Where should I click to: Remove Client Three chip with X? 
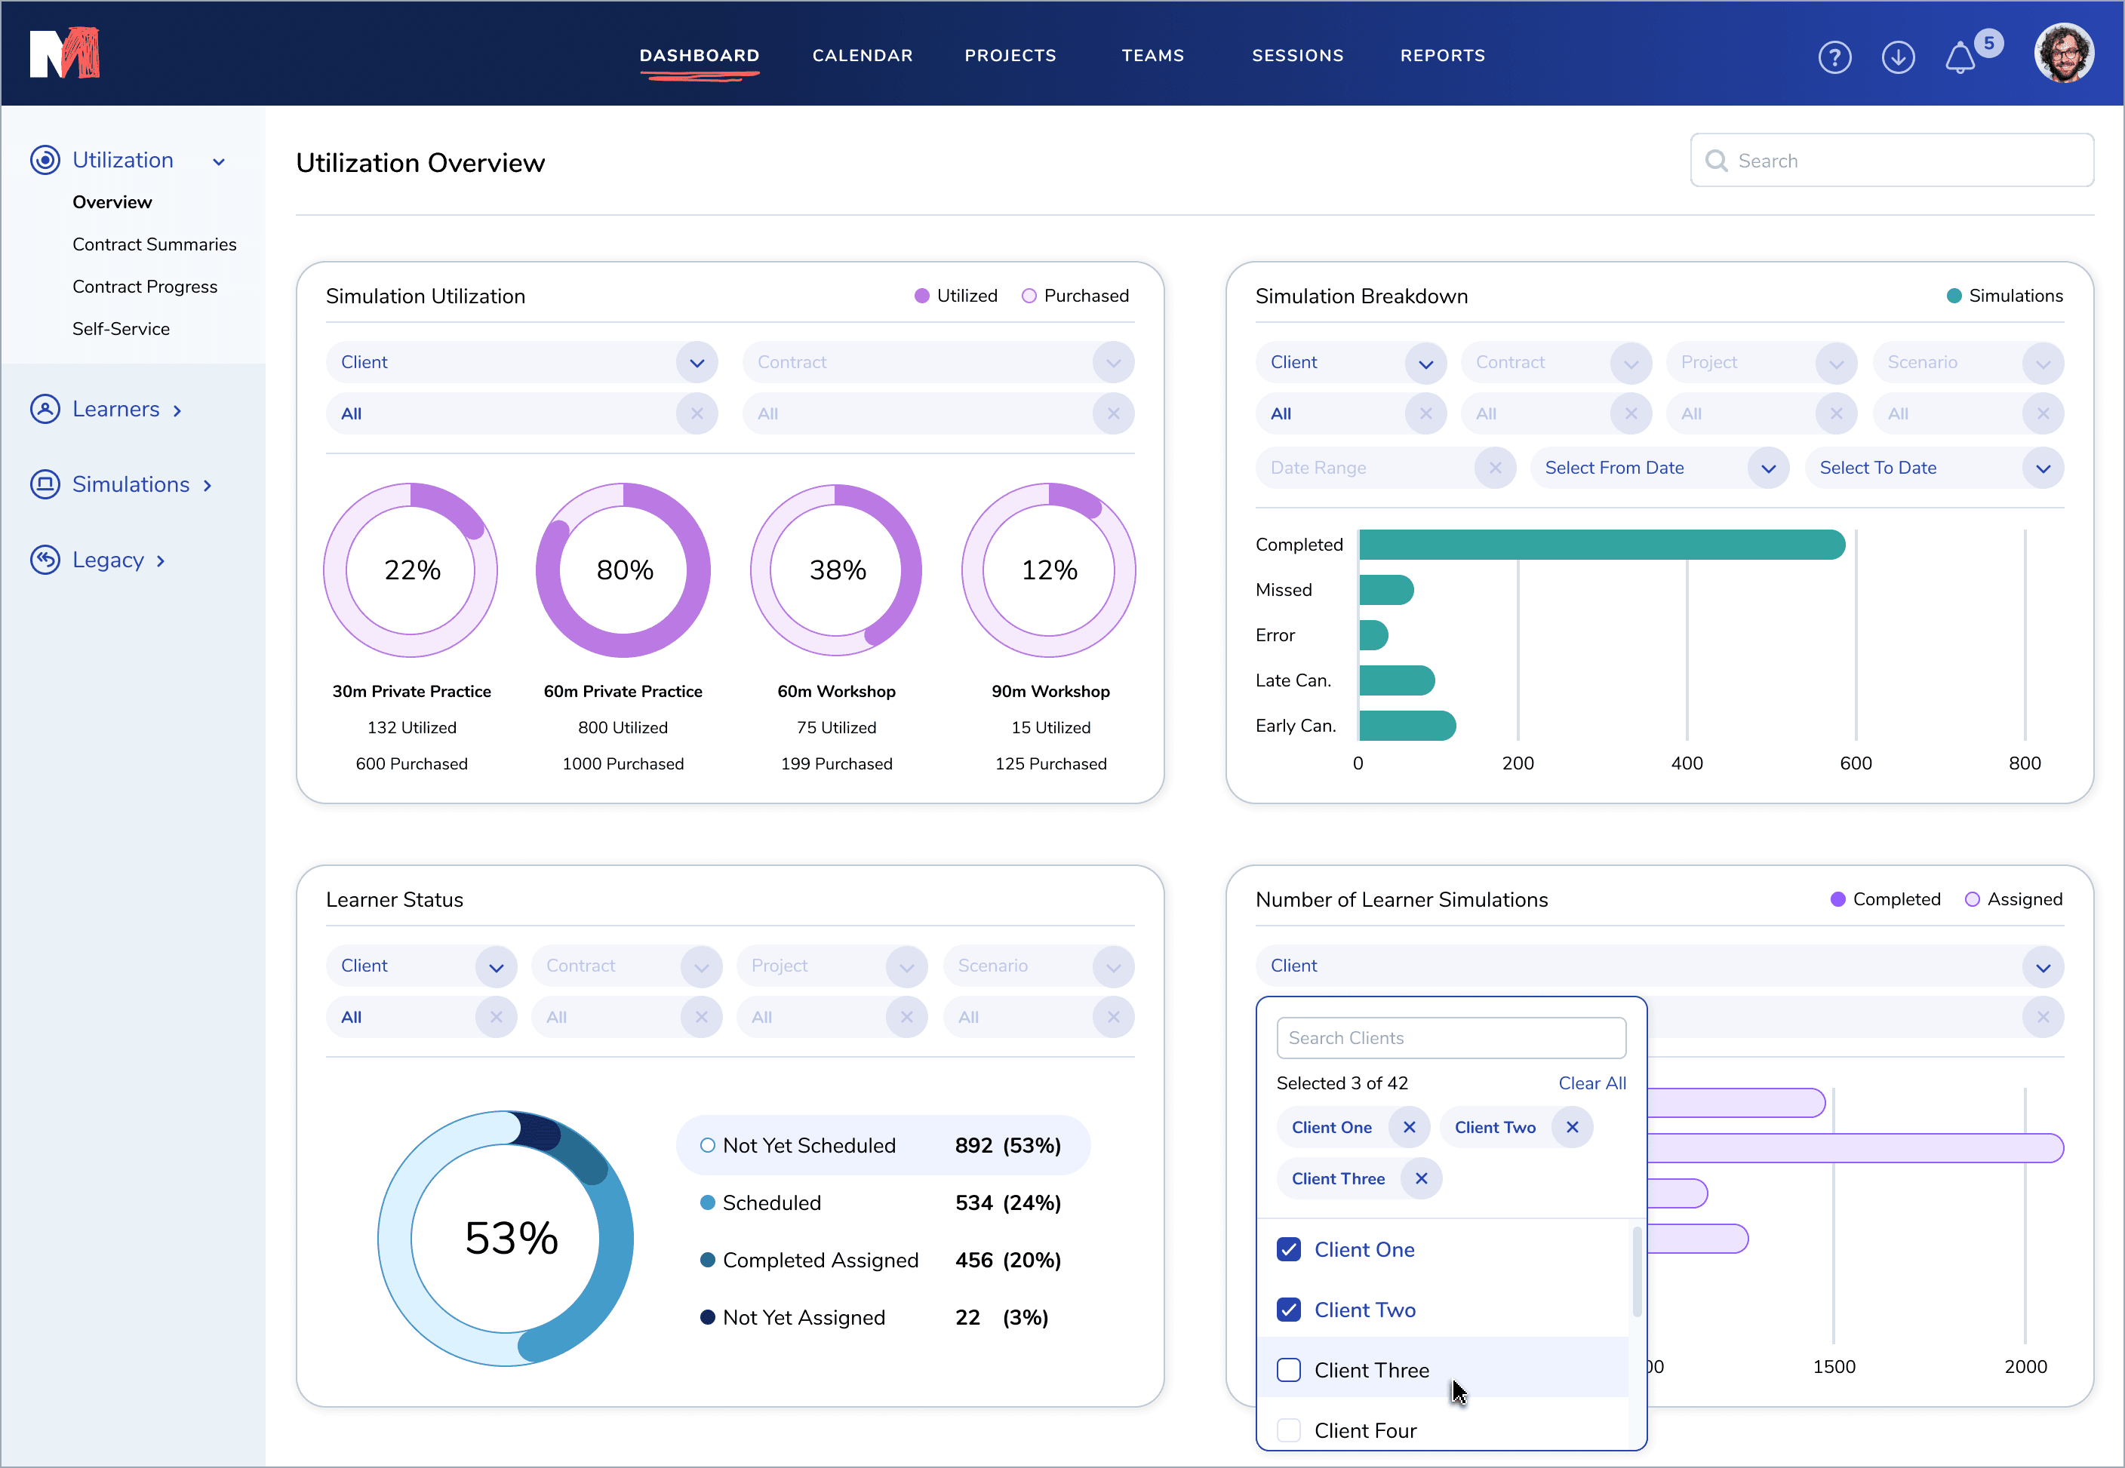pyautogui.click(x=1421, y=1179)
